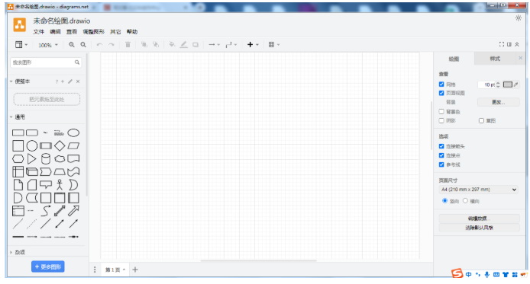
Task: Open the 100% zoom level dropdown
Action: (x=48, y=45)
